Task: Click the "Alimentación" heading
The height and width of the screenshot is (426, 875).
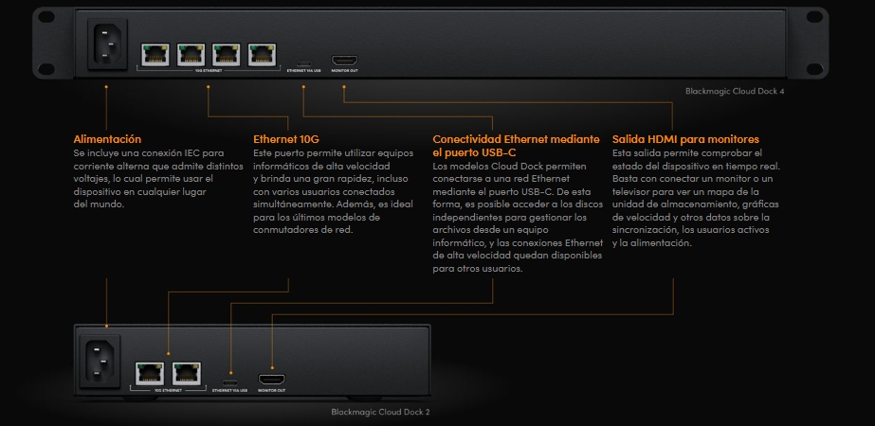Action: click(x=107, y=139)
